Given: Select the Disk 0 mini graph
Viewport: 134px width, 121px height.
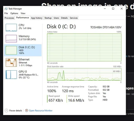Looking at the screenshot, I should click(x=11, y=50).
